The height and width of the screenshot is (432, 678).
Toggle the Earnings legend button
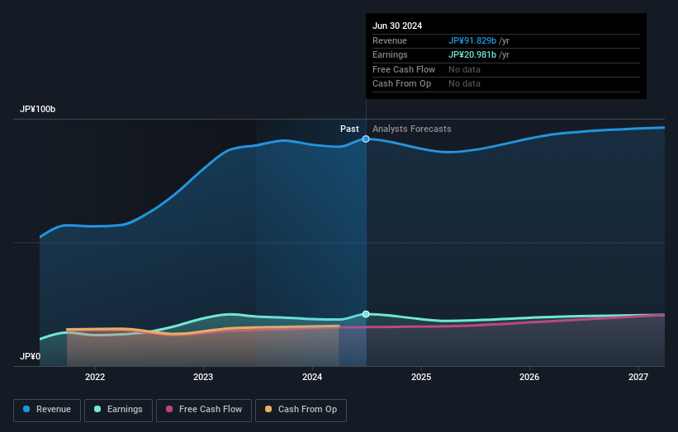point(118,410)
